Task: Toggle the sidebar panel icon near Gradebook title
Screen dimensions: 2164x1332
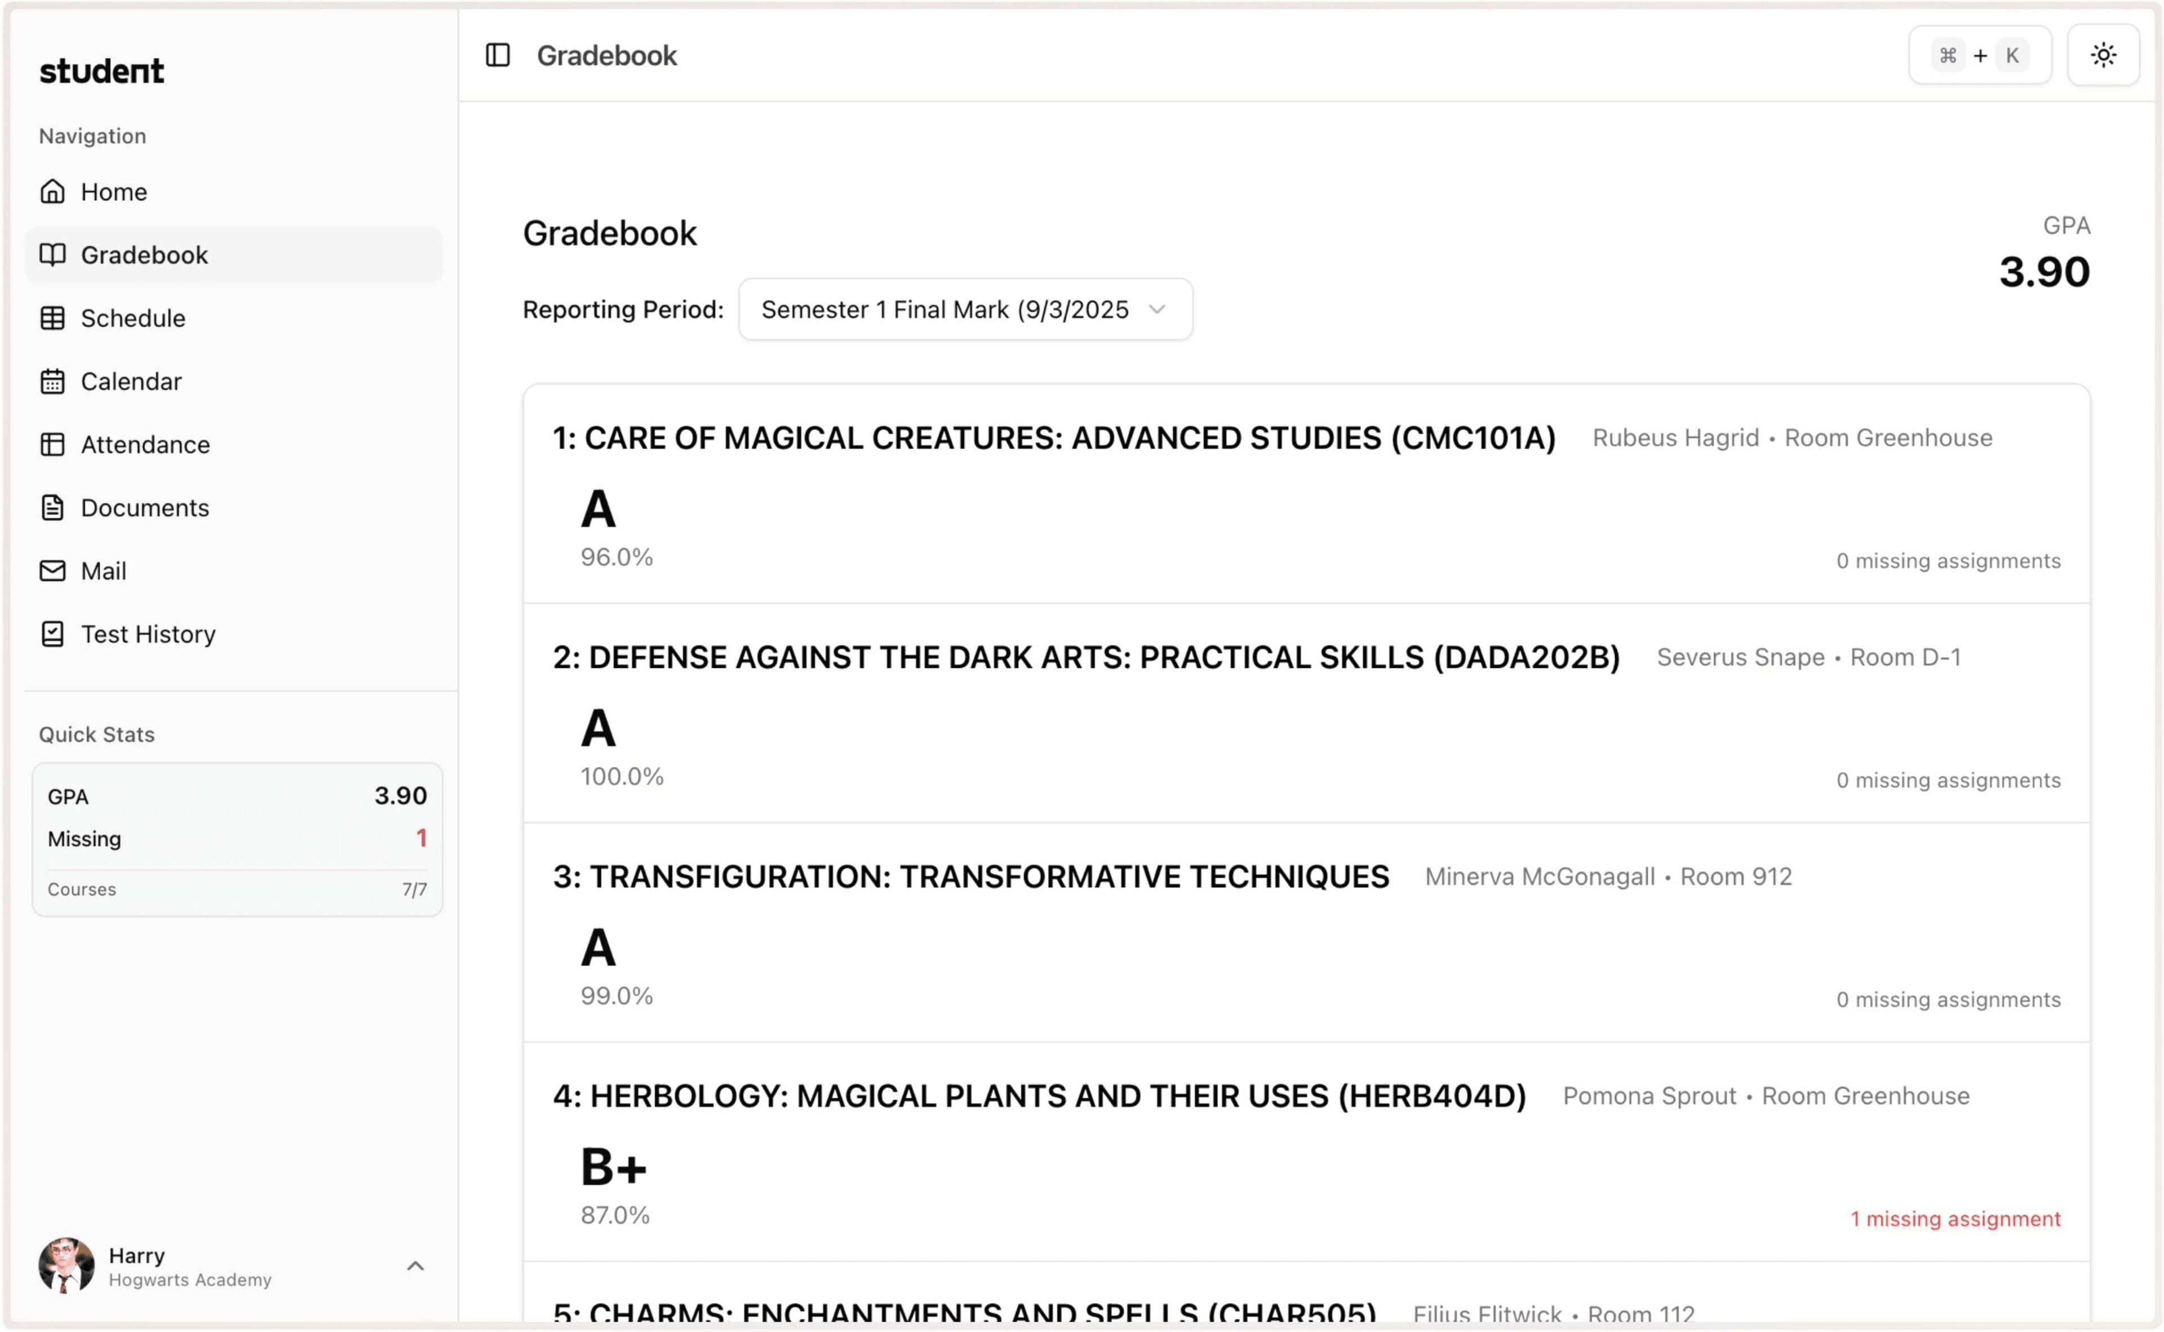Action: pyautogui.click(x=496, y=55)
